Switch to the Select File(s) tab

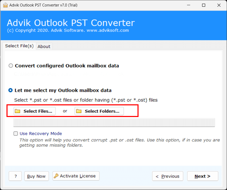pyautogui.click(x=19, y=46)
